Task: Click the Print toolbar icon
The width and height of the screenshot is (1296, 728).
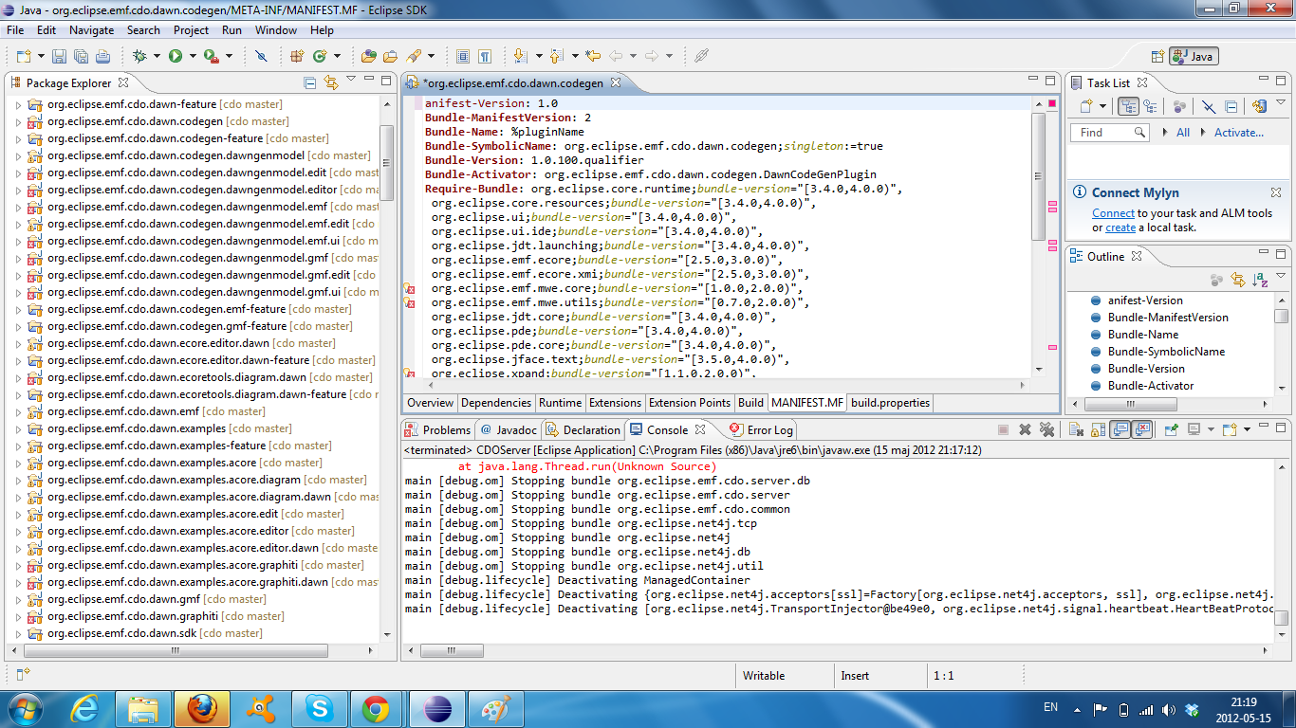Action: [102, 56]
